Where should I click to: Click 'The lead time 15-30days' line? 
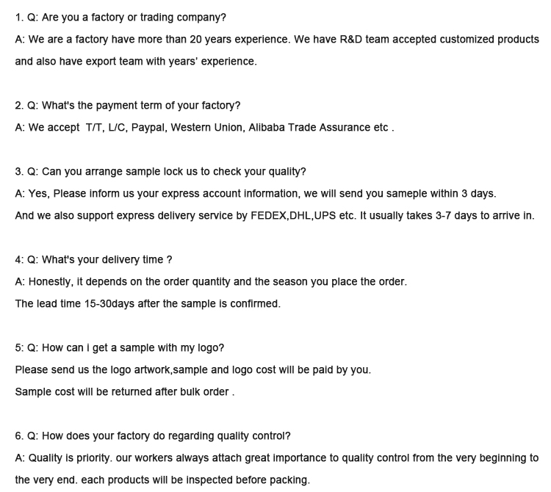point(148,303)
